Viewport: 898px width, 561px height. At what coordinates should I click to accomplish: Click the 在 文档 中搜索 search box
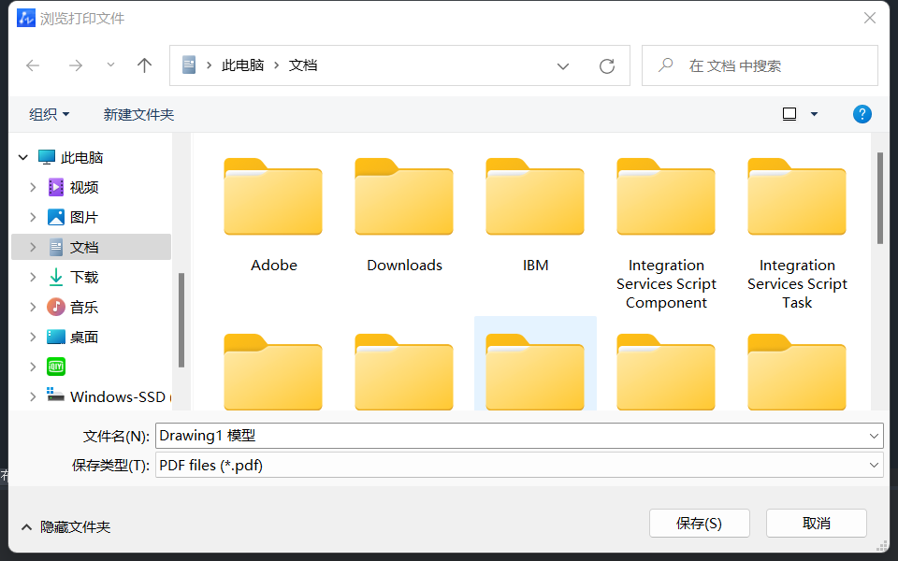[x=760, y=65]
